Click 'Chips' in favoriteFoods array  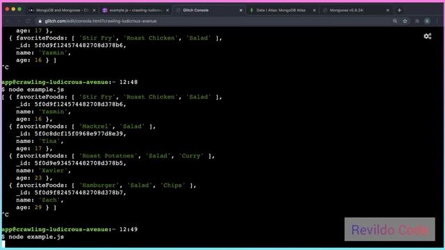[x=173, y=185]
